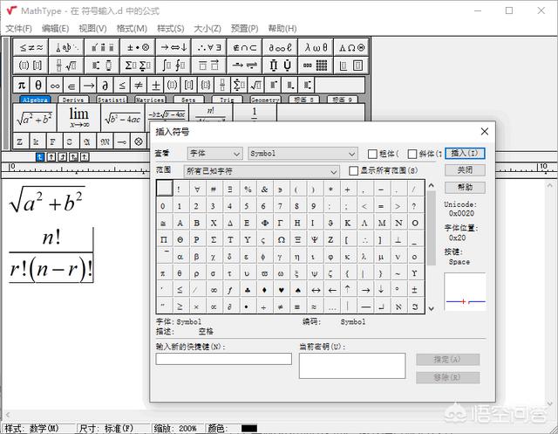Open uppercase Greek letters palette (ΛΩ⊗)
The height and width of the screenshot is (434, 558).
[351, 47]
